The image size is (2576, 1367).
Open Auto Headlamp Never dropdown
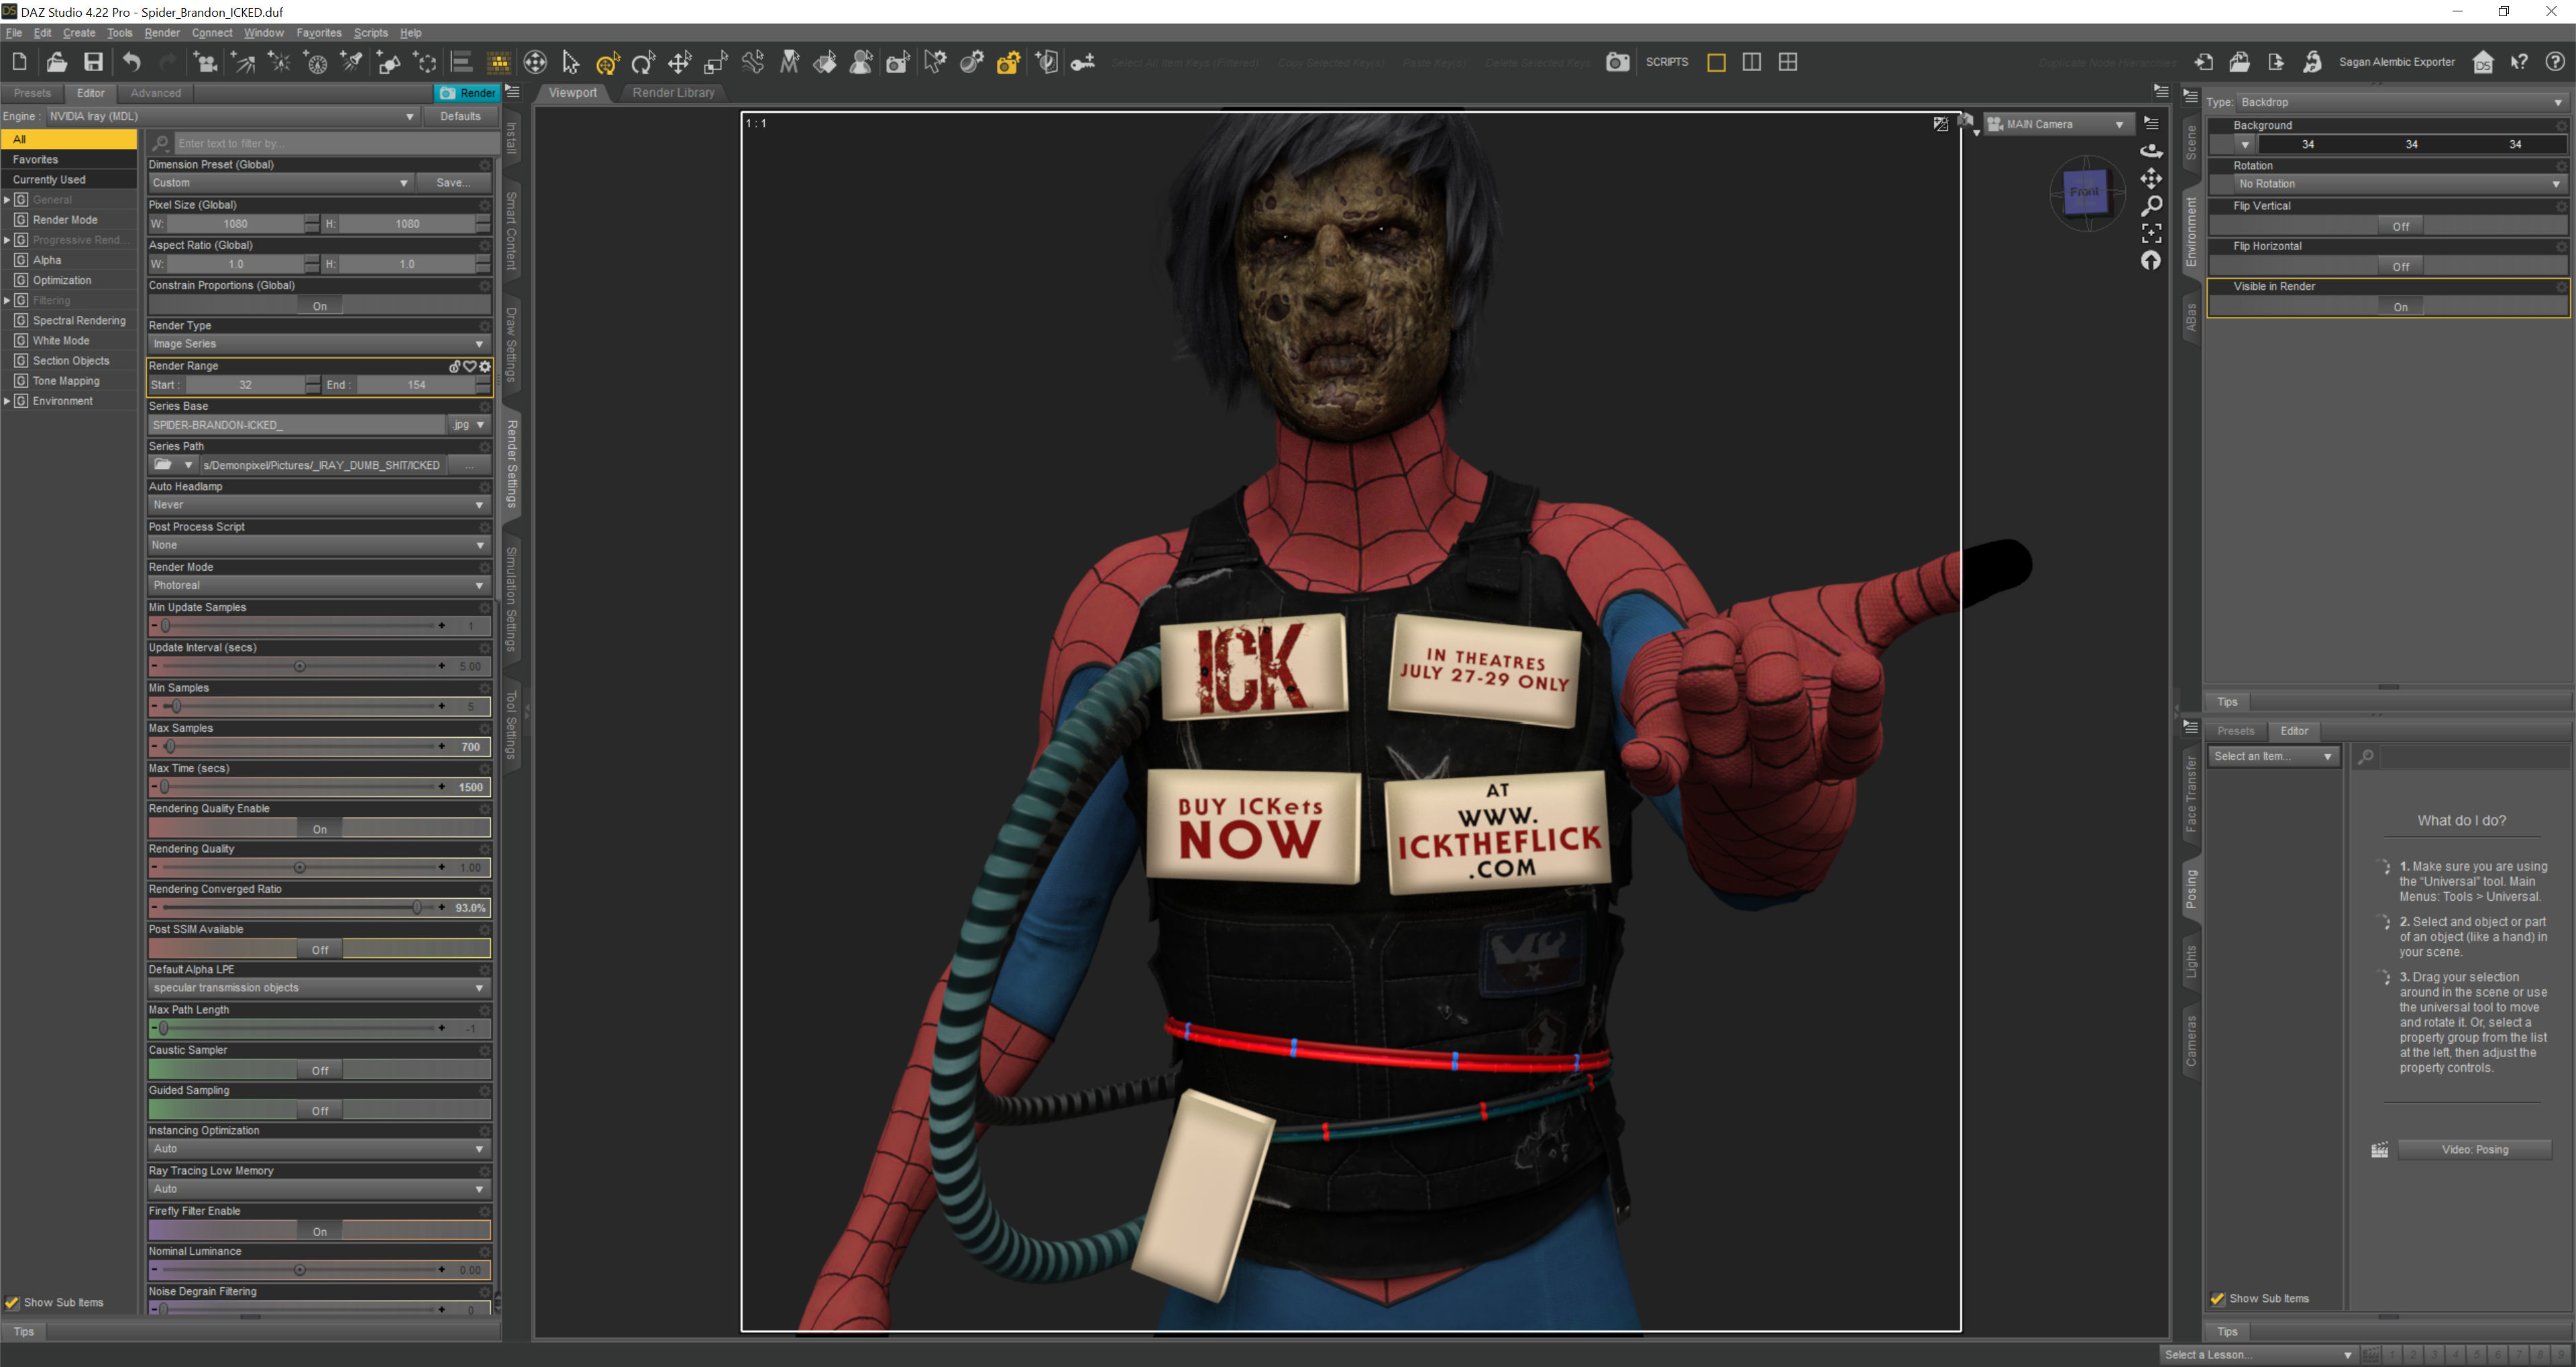[x=319, y=505]
